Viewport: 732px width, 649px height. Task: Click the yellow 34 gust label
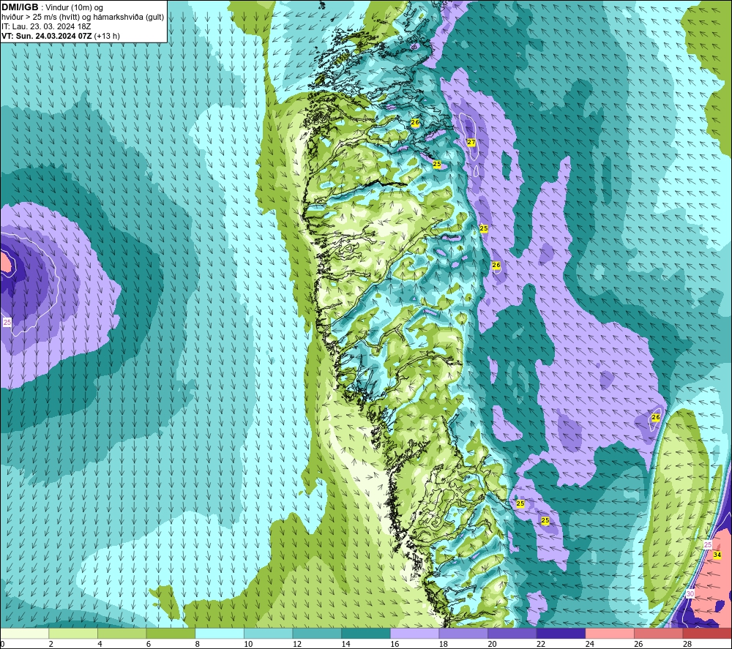(717, 555)
